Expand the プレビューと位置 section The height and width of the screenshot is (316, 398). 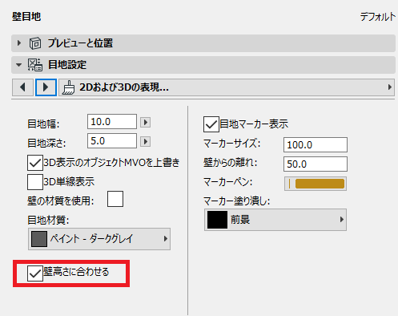(x=18, y=43)
